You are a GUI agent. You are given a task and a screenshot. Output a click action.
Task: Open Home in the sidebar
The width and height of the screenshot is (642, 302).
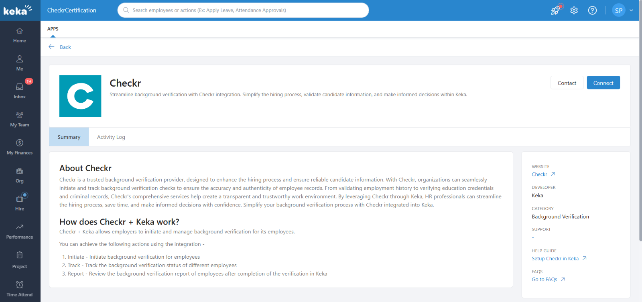(20, 35)
